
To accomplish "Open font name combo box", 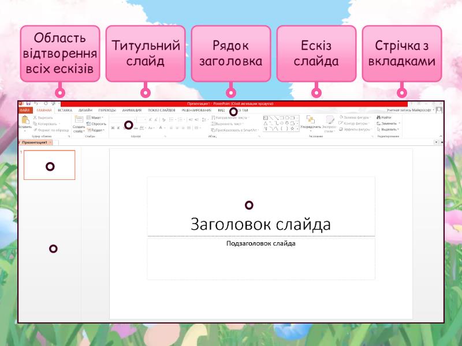I will pos(123,119).
